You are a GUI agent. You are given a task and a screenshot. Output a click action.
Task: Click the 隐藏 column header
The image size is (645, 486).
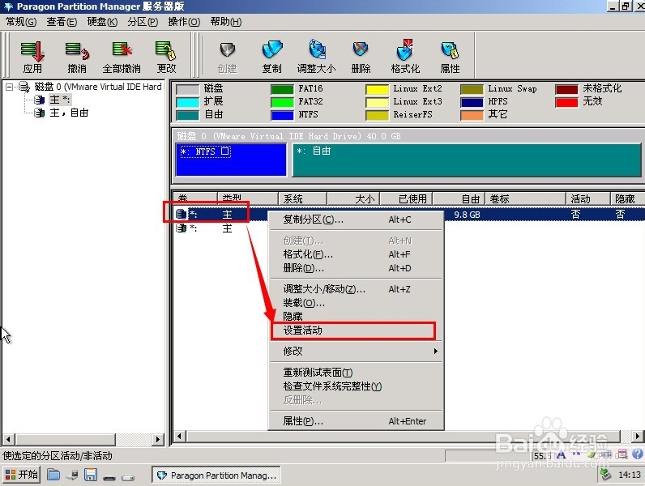pyautogui.click(x=627, y=198)
